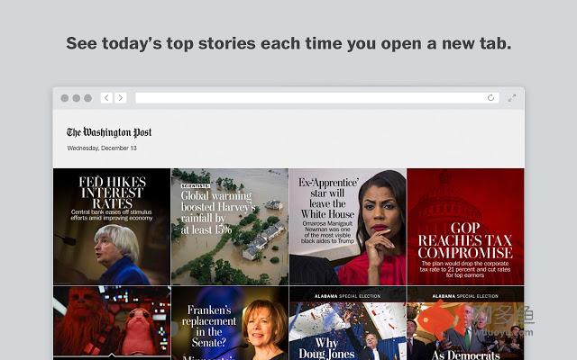The image size is (577, 360).
Task: Click the Wednesday, December 13 date text
Action: (102, 148)
